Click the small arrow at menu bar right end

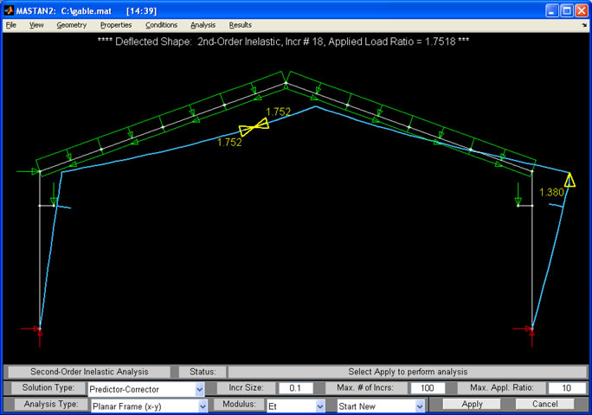584,25
